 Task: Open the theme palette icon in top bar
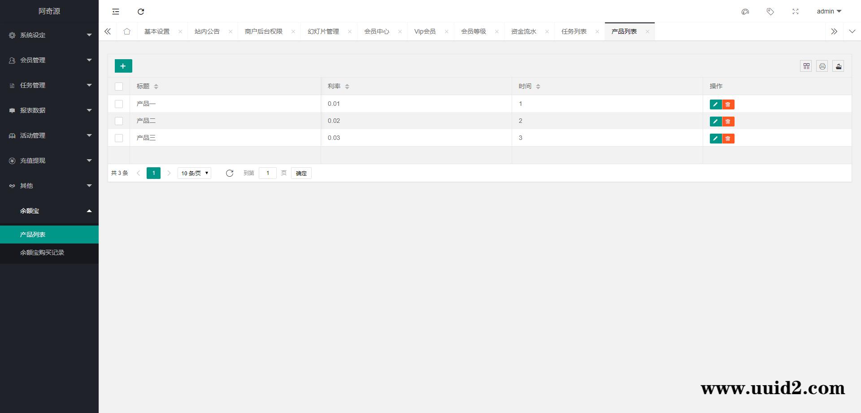coord(745,11)
